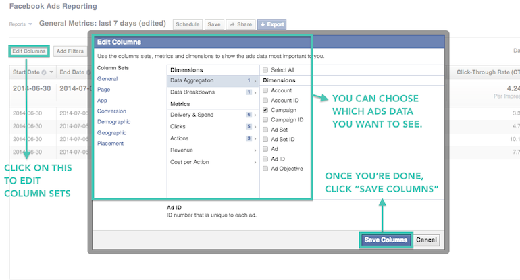Sort by Start Date column arrow
This screenshot has width=520, height=280.
tap(51, 72)
